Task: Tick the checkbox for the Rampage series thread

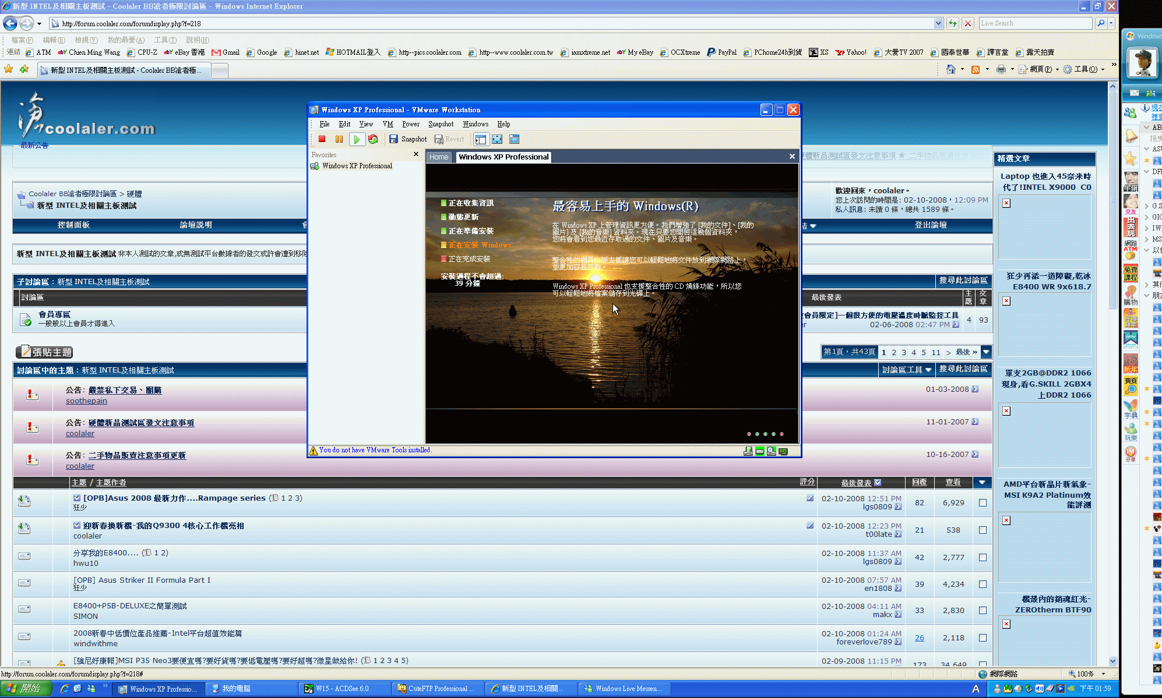Action: pos(983,502)
